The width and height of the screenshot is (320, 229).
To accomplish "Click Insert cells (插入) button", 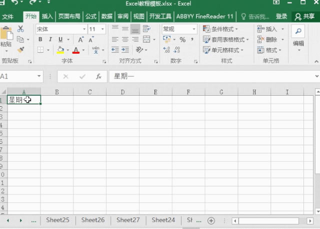I will coord(267,29).
